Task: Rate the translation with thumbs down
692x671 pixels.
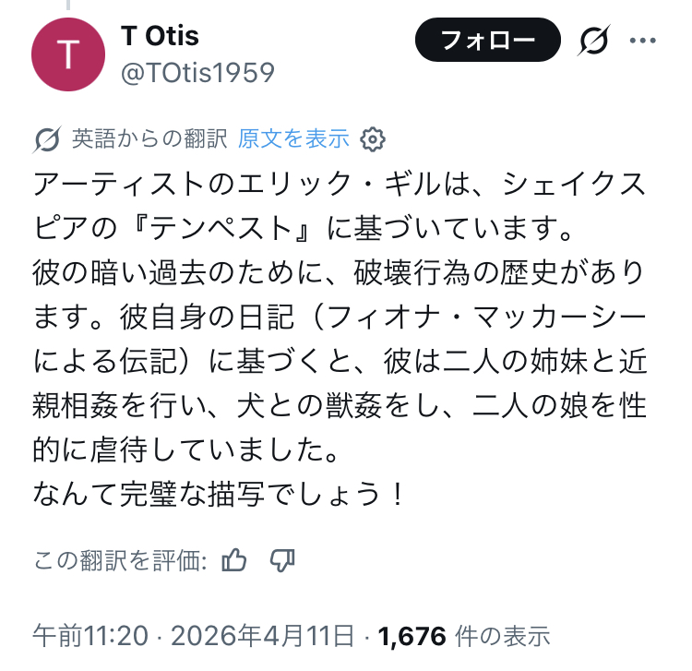Action: pyautogui.click(x=282, y=559)
